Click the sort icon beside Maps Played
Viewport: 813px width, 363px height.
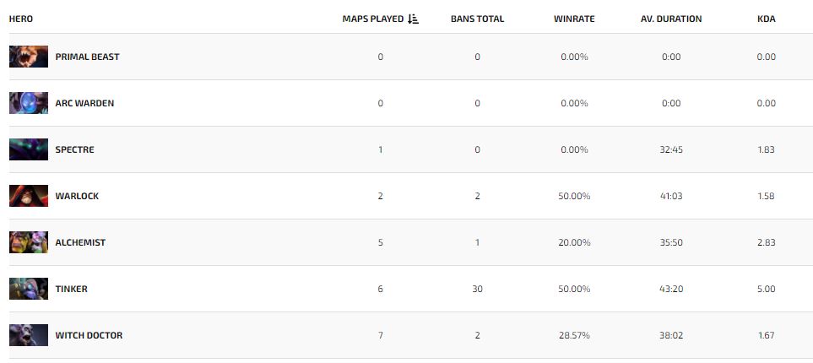(x=413, y=19)
